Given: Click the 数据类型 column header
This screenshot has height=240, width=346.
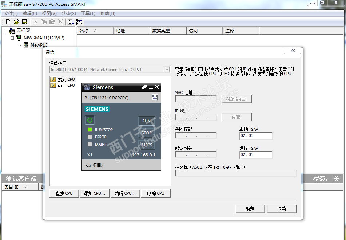Looking at the screenshot, I should click(x=168, y=31).
